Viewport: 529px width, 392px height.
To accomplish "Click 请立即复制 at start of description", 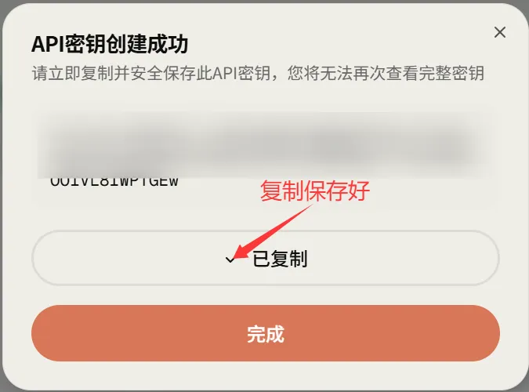I will [x=73, y=73].
